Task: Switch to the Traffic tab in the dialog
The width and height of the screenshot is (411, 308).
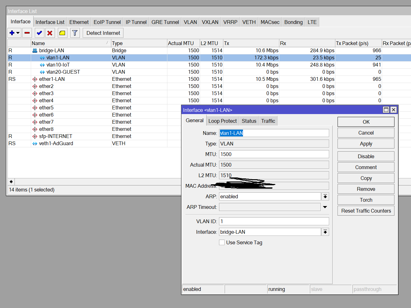Action: click(x=268, y=121)
